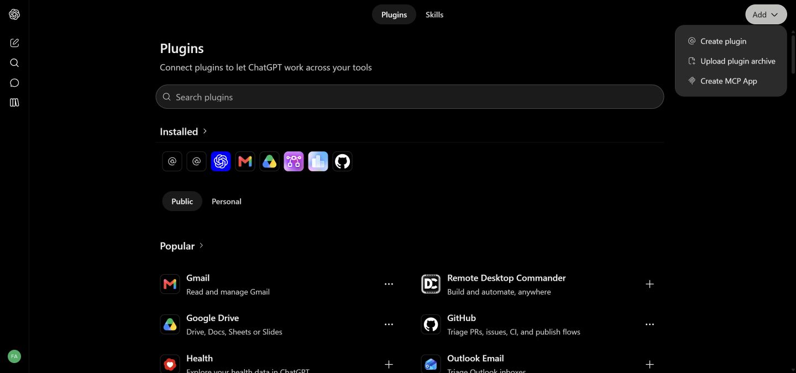
Task: Expand the Installed section chevron
Action: pyautogui.click(x=205, y=132)
